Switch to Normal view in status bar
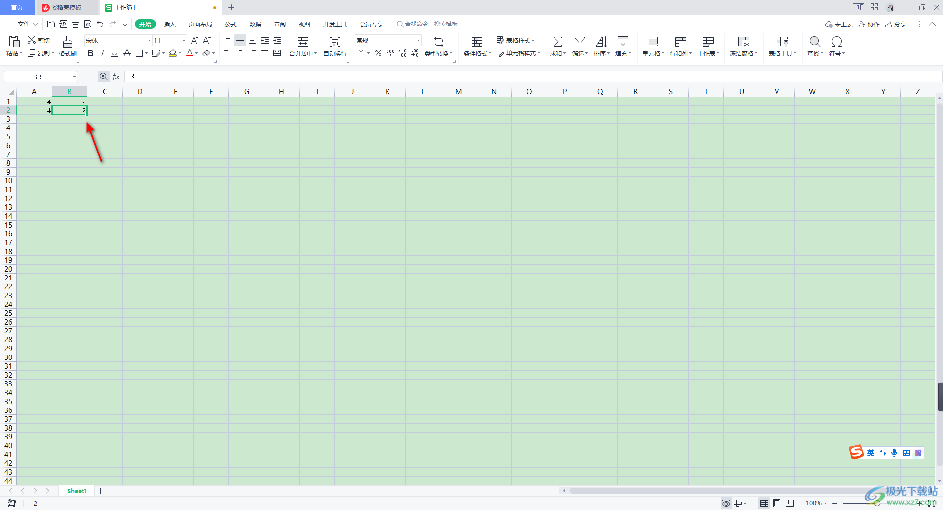943x510 pixels. click(x=764, y=503)
